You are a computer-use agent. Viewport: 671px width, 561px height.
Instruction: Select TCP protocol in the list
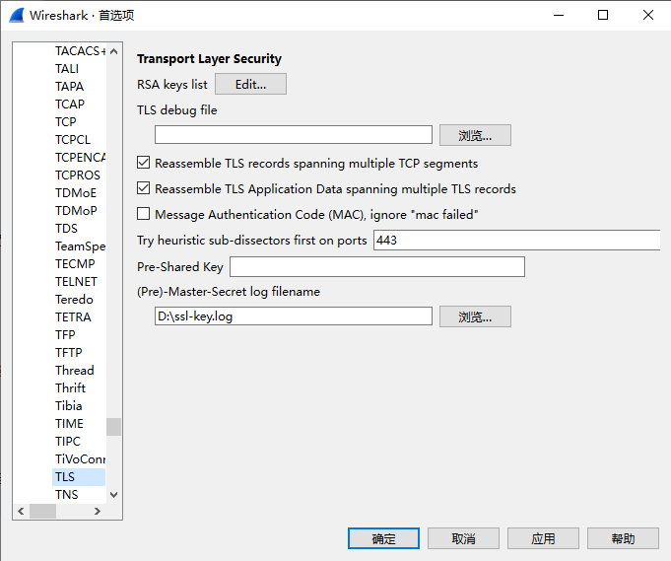pos(65,121)
